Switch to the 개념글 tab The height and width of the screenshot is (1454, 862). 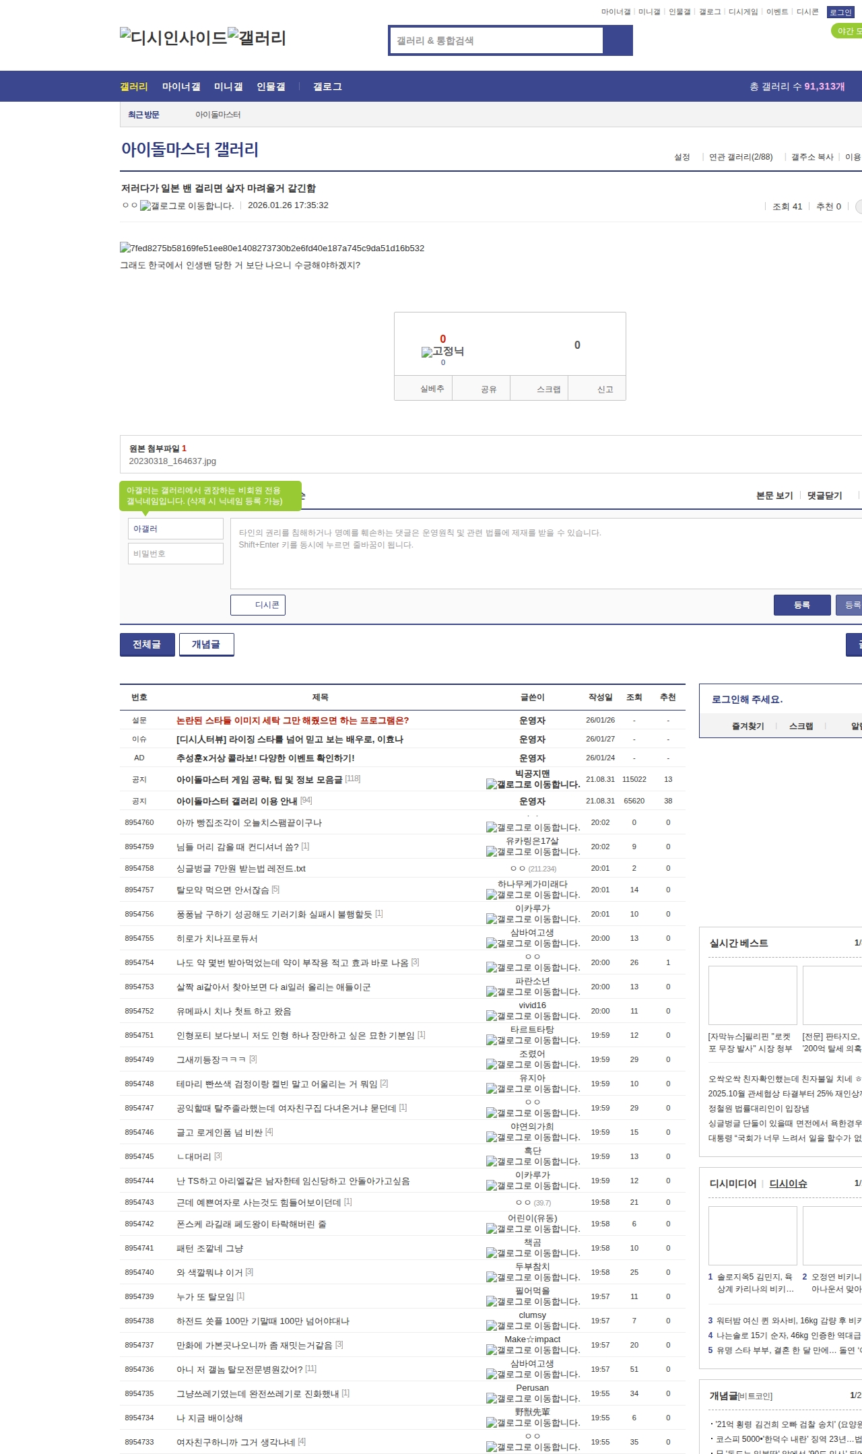[x=206, y=645]
